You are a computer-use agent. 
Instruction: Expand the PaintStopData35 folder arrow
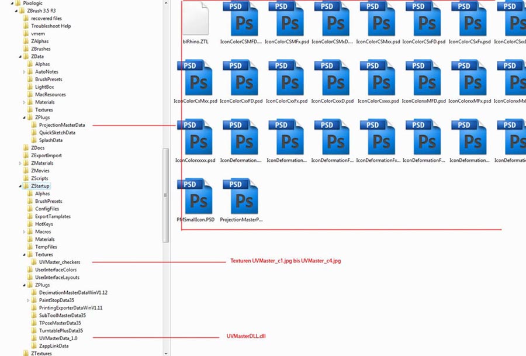pyautogui.click(x=28, y=300)
